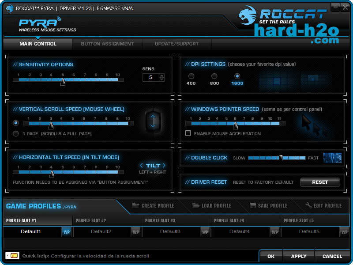Enable mouse acceleration checkbox
Image resolution: width=353 pixels, height=265 pixels.
[188, 133]
